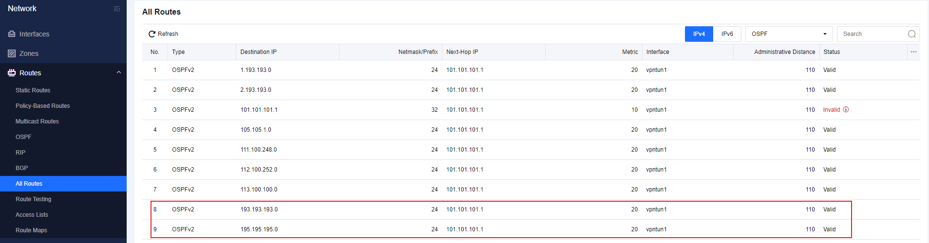Click the search magnifier icon
The width and height of the screenshot is (929, 243).
(912, 34)
